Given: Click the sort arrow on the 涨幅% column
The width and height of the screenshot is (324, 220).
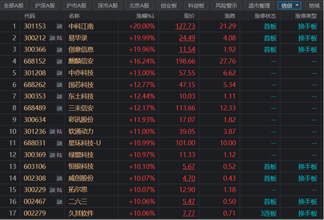Looking at the screenshot, I should [153, 16].
